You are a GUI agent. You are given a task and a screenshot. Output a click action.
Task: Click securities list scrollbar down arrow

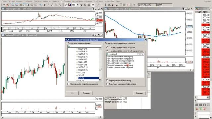100,80
